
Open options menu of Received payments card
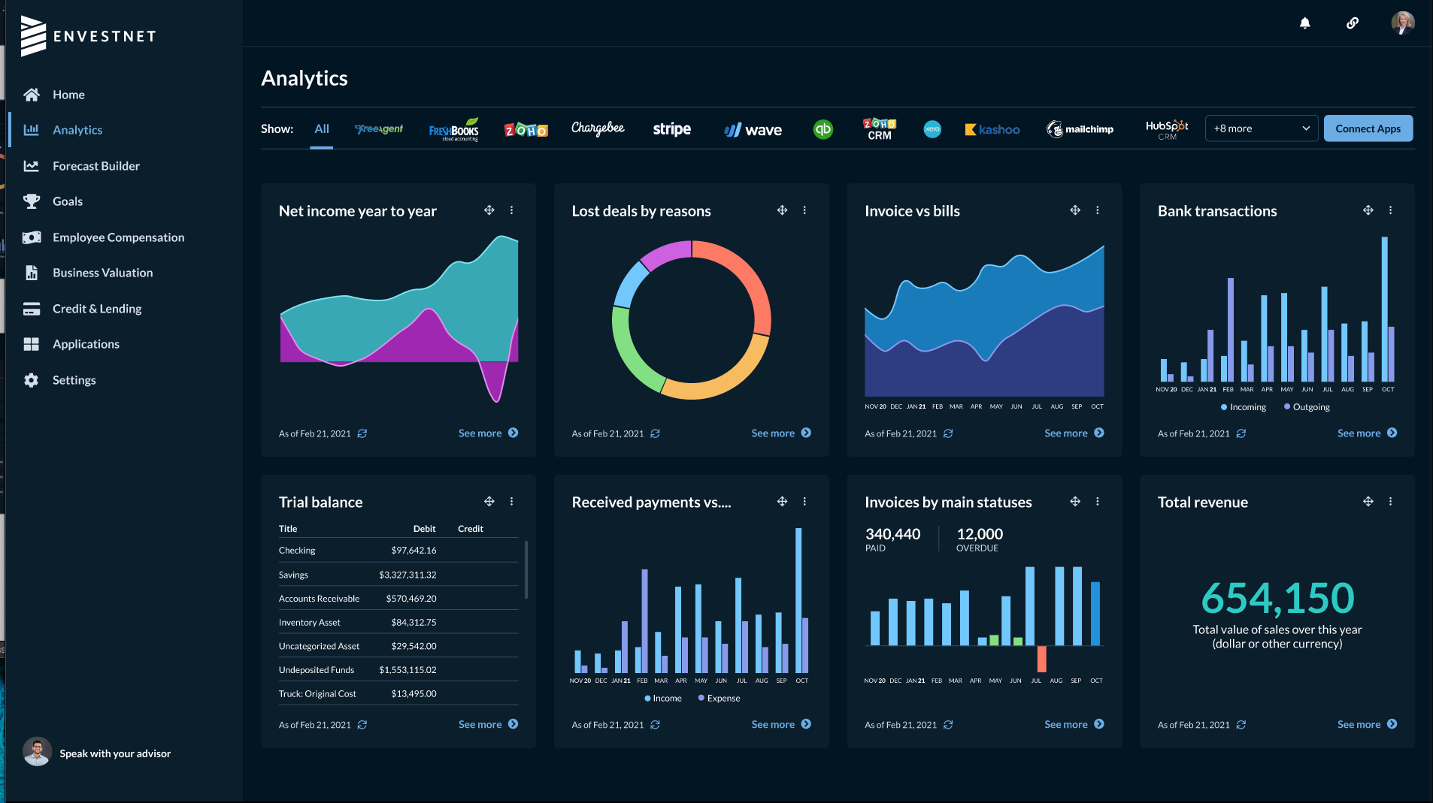click(804, 501)
